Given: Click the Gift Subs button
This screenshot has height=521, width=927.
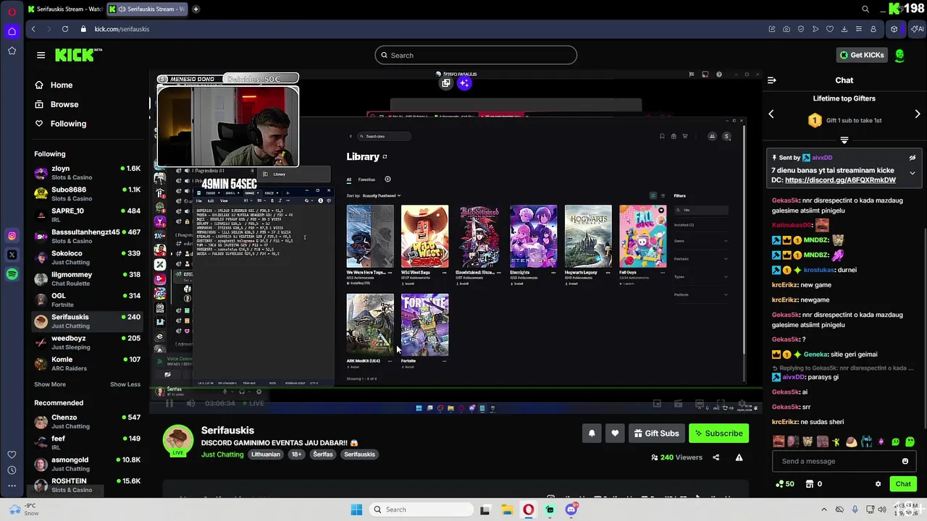Looking at the screenshot, I should point(656,433).
